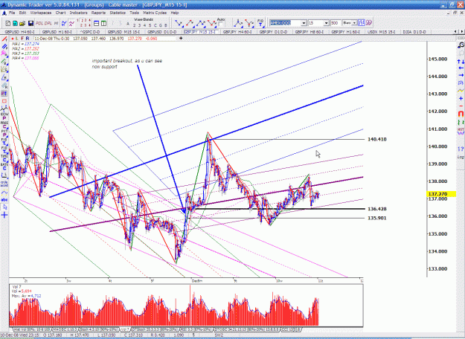Click the DPL toolbar button
Screen dimensions: 465x339
[48, 23]
